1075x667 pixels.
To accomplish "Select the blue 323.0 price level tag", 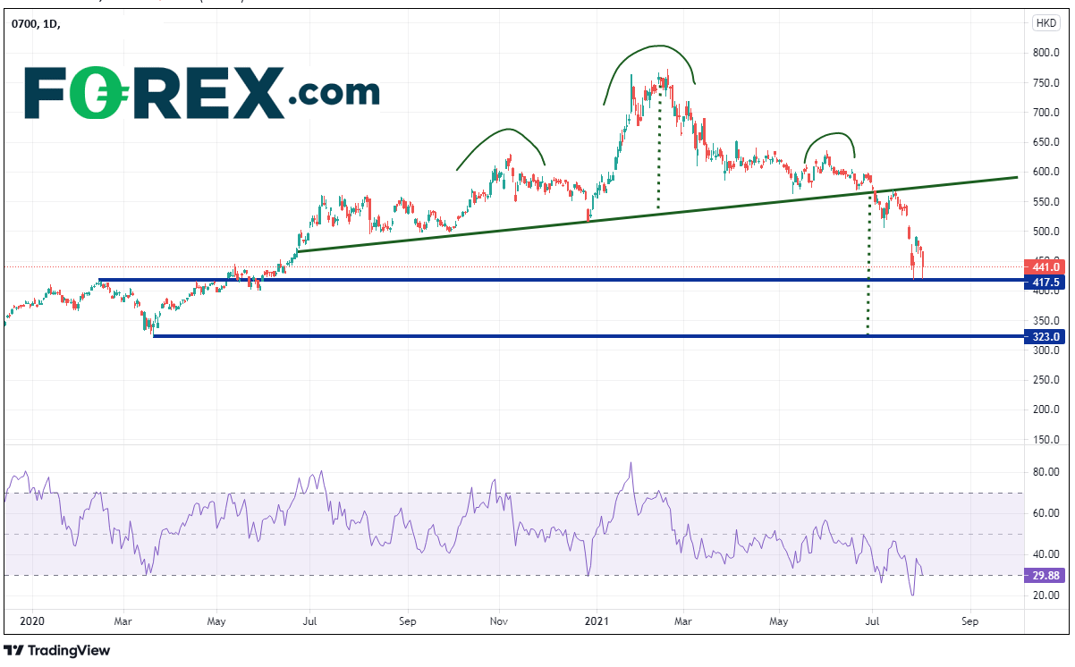I will click(x=1045, y=336).
